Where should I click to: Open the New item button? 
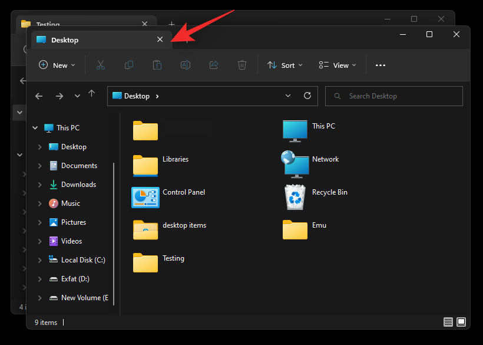pyautogui.click(x=57, y=65)
